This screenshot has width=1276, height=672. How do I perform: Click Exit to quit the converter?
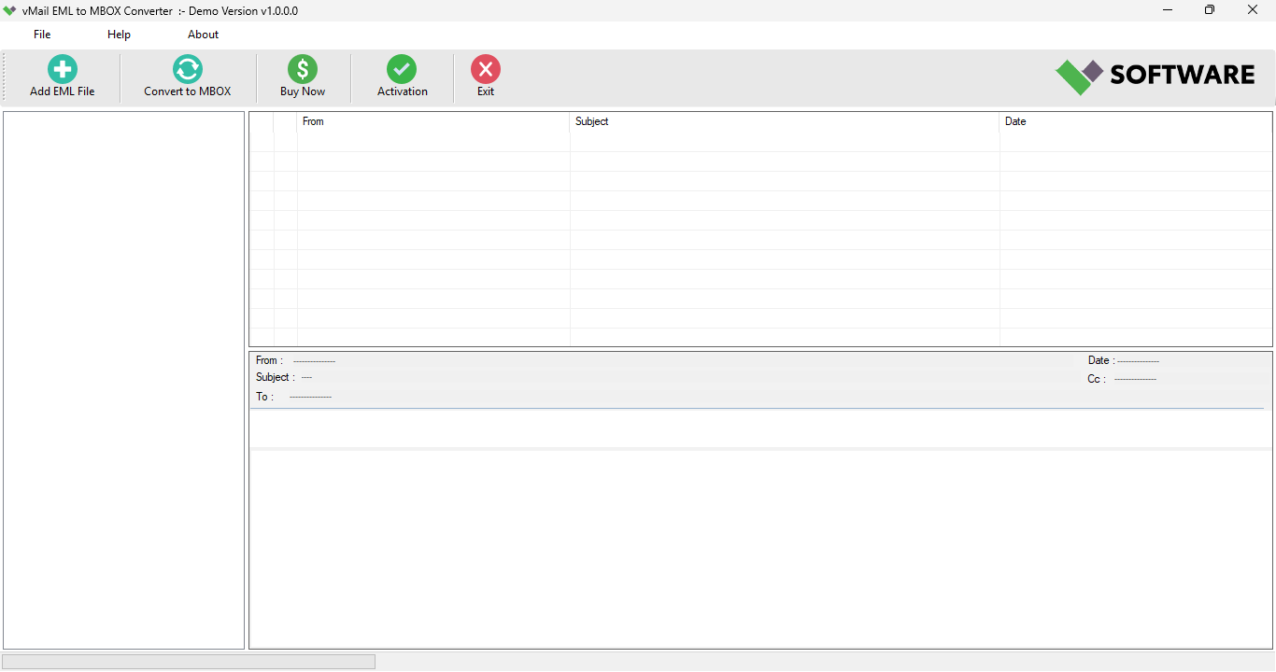coord(486,77)
